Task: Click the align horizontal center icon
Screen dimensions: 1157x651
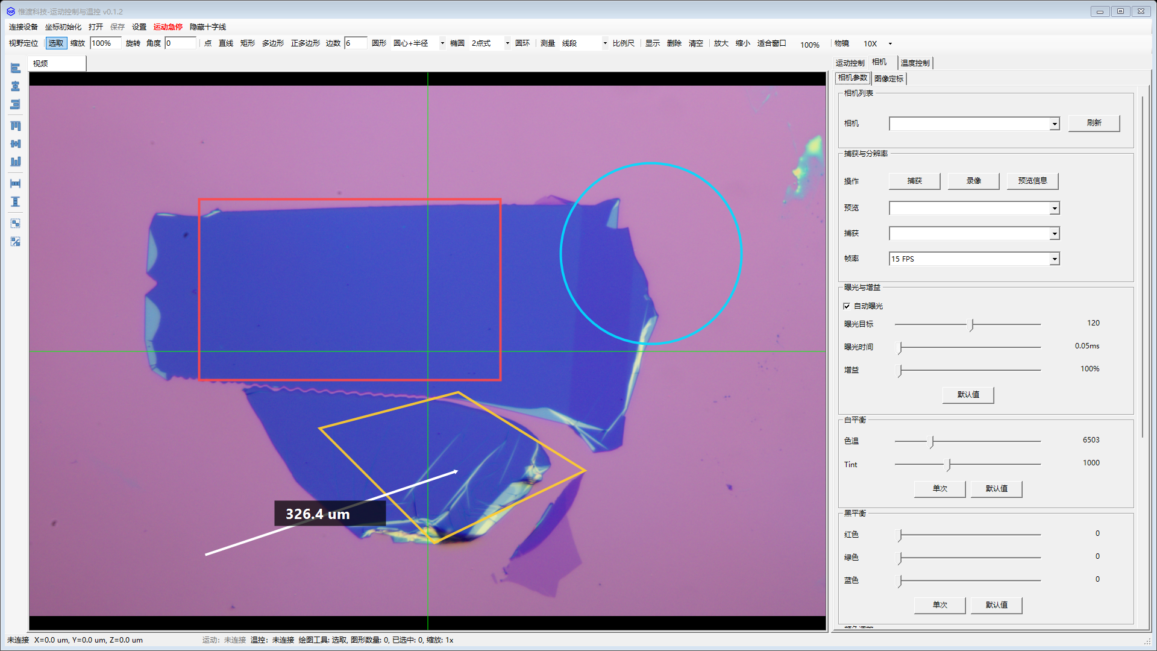Action: (16, 86)
